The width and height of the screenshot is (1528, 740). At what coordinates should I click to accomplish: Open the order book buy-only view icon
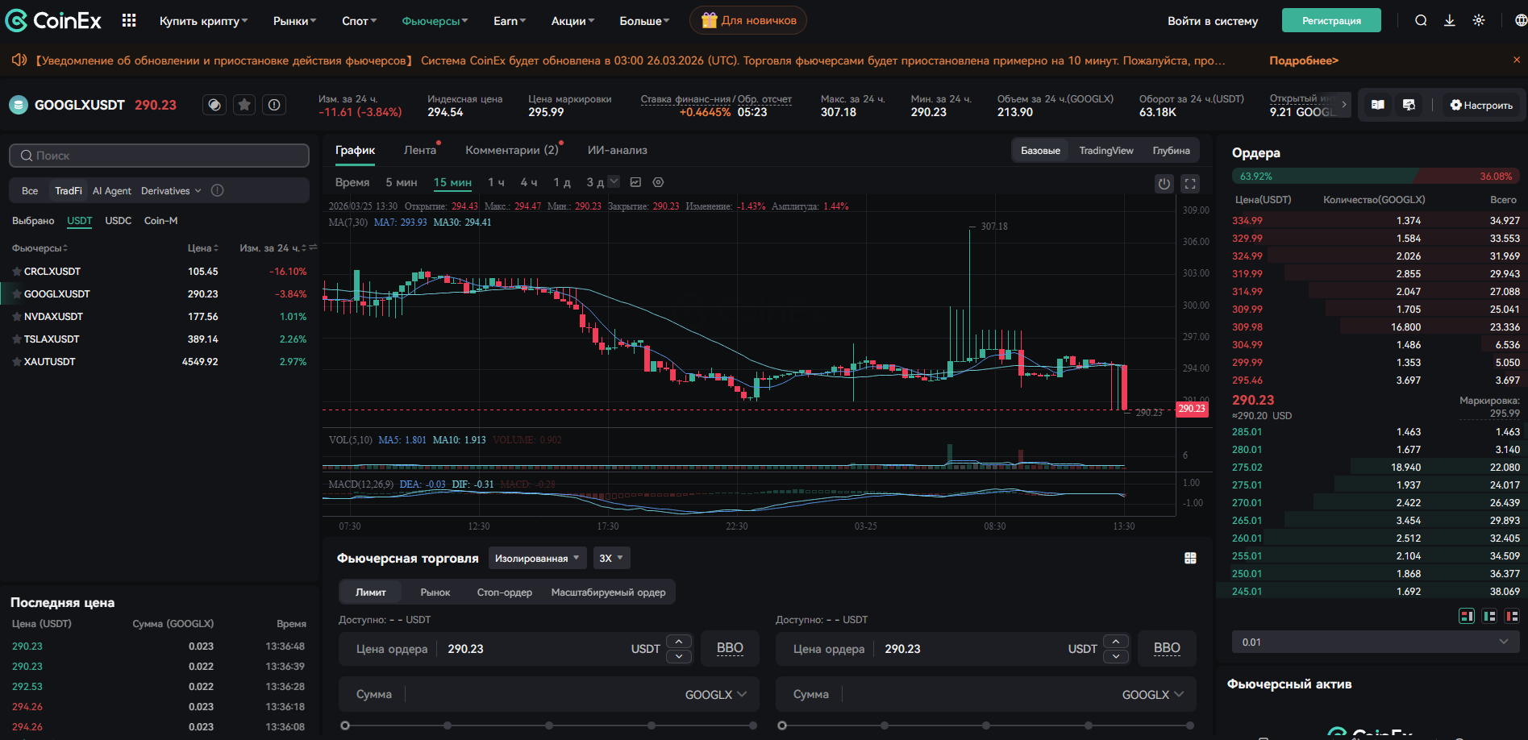(x=1490, y=616)
